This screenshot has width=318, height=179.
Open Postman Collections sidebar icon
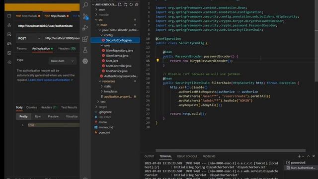point(9,16)
